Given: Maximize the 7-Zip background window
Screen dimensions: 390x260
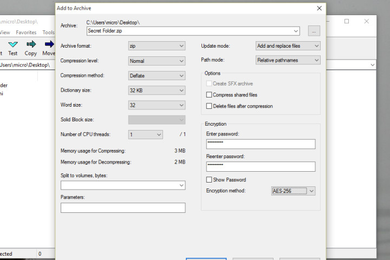Looking at the screenshot, I should [x=347, y=22].
